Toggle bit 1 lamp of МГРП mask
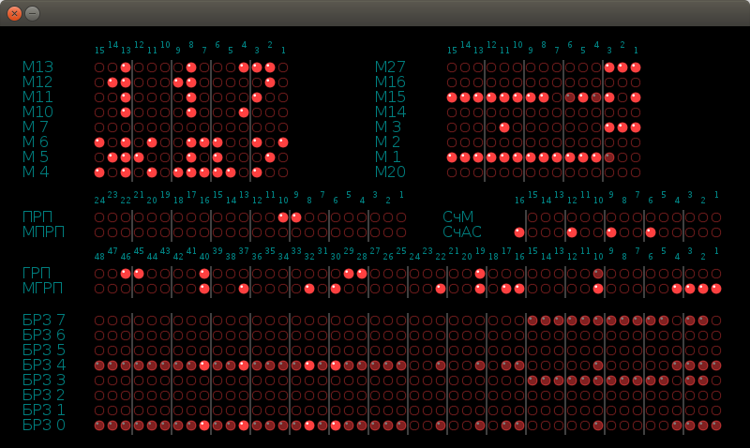750x448 pixels. click(716, 289)
